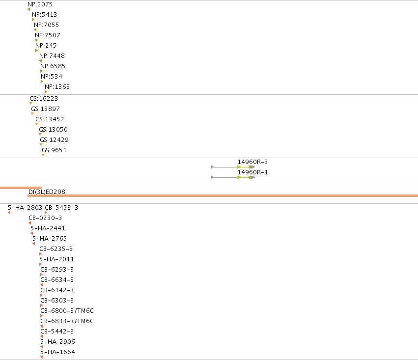Select the red arrow under CB-0230-3
Image resolution: width=418 pixels, height=360 pixels.
(x=29, y=223)
